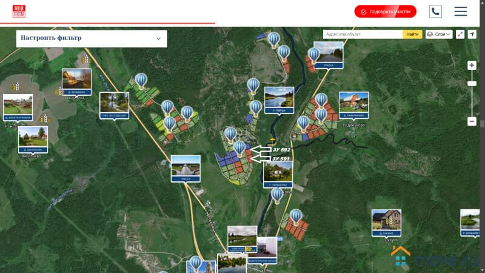Open the ТРАССА interchange thumbnail by the yellow road

[186, 169]
